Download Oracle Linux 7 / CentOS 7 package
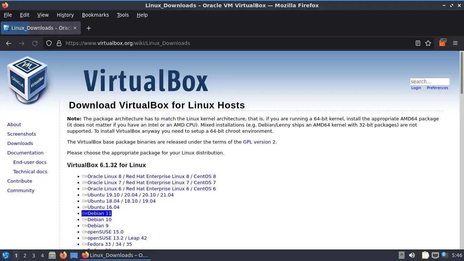Viewport: 464px width, 261px height. 149,182
